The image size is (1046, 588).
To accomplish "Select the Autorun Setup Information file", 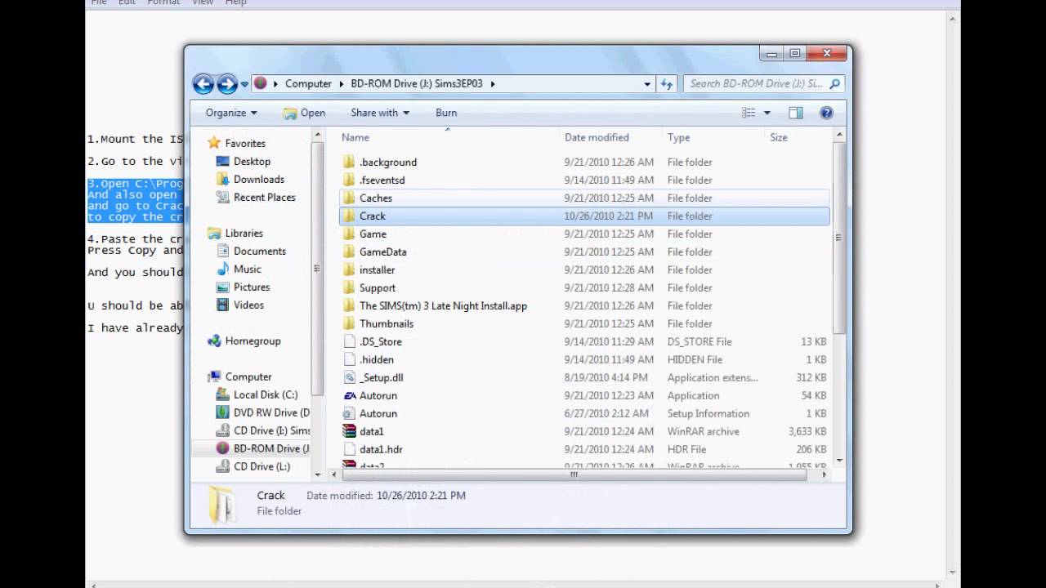I will [378, 413].
